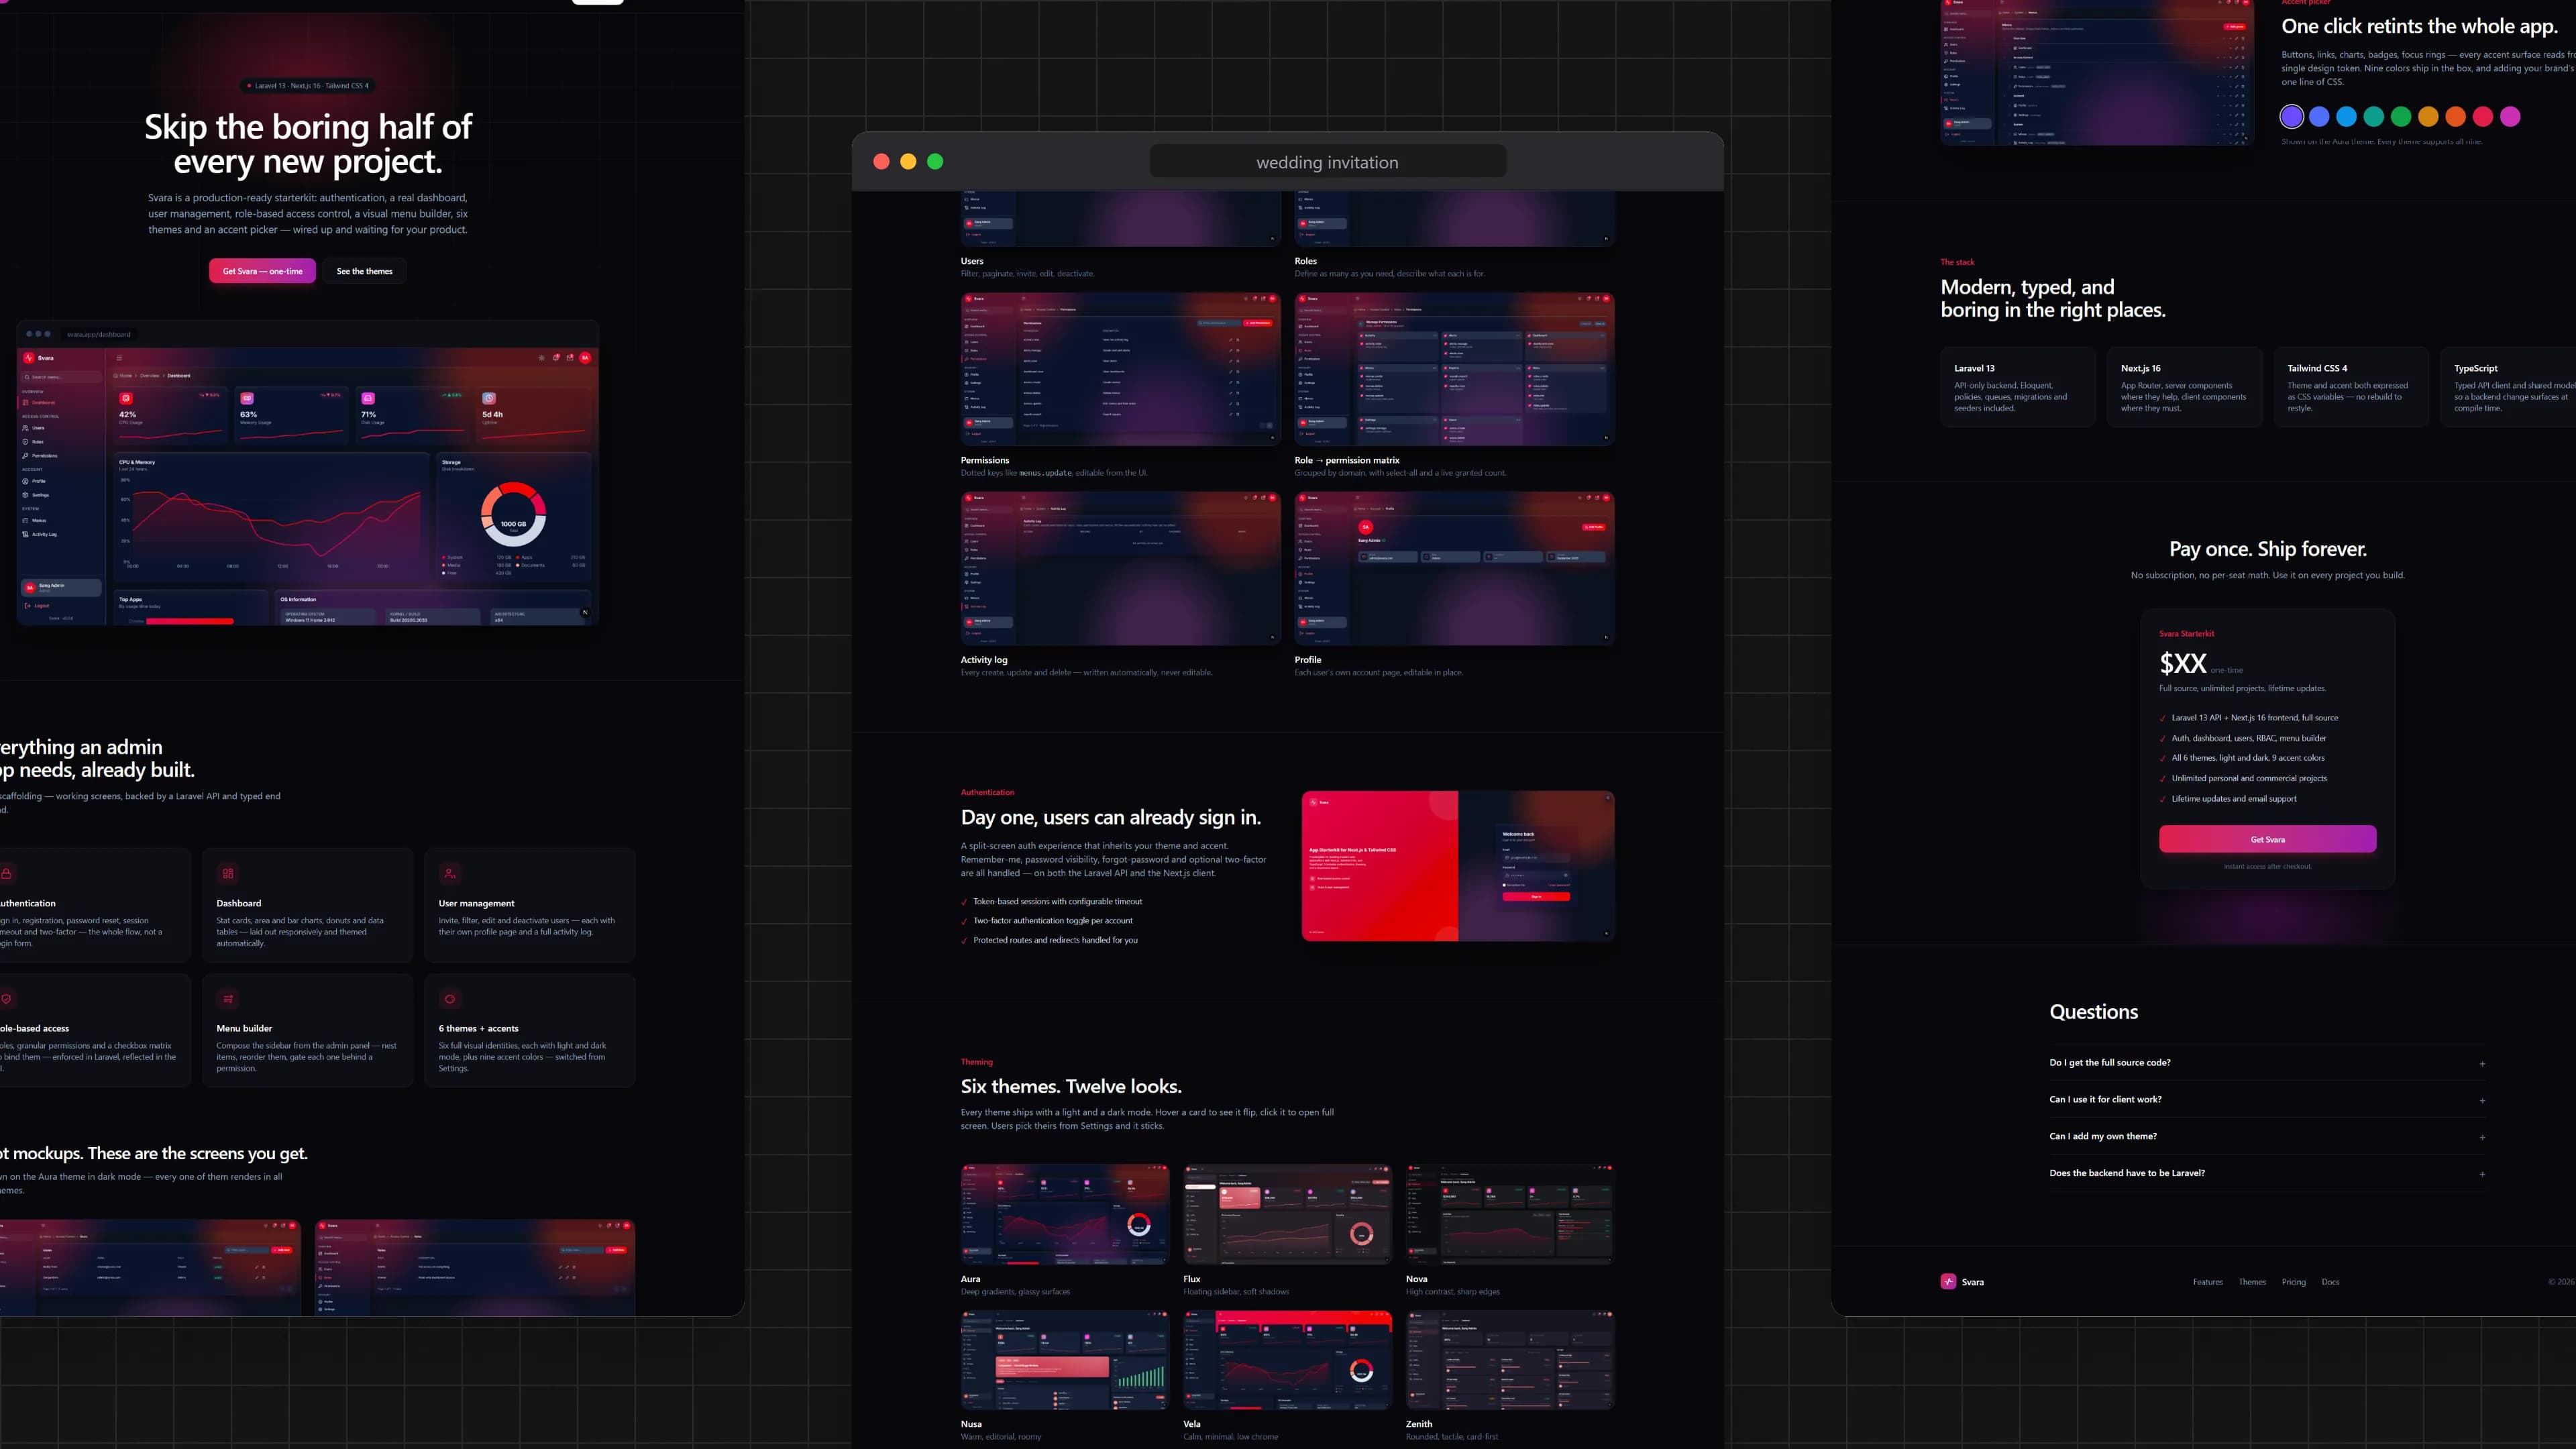Expand the 'Can I add my own theme?' question

click(x=2267, y=1137)
